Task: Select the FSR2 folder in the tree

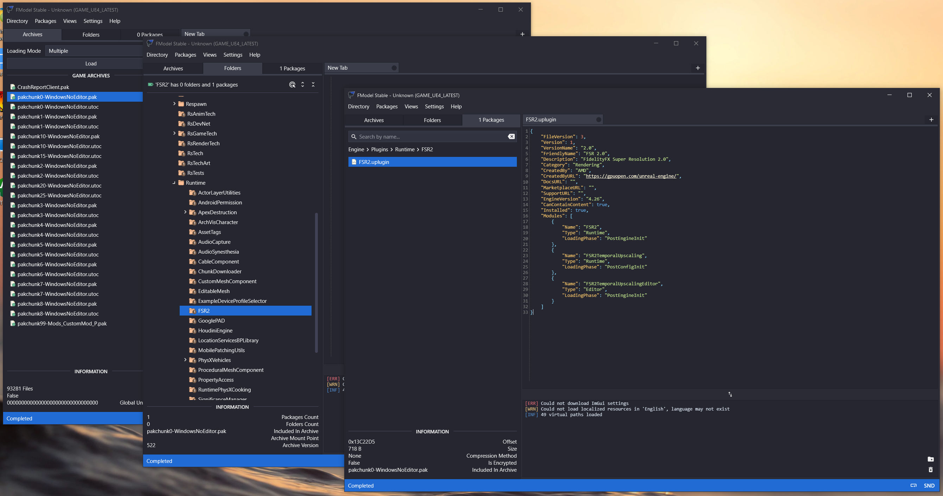Action: click(245, 311)
